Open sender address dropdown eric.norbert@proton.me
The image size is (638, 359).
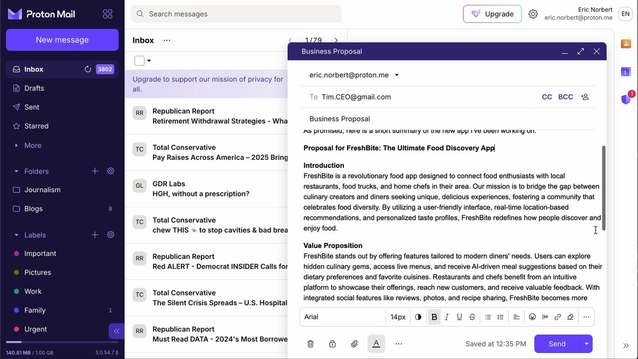click(354, 75)
